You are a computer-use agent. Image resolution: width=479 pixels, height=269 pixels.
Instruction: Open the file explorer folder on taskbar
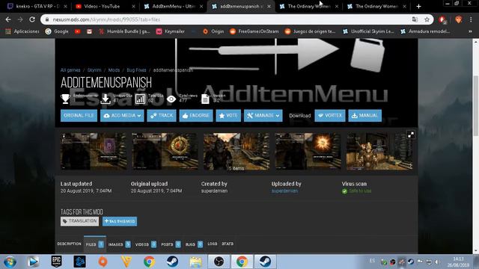click(195, 262)
